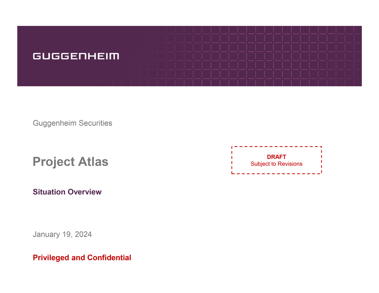The image size is (379, 293).
Task: Click the bold red "DRAFT" label
Action: (x=276, y=157)
